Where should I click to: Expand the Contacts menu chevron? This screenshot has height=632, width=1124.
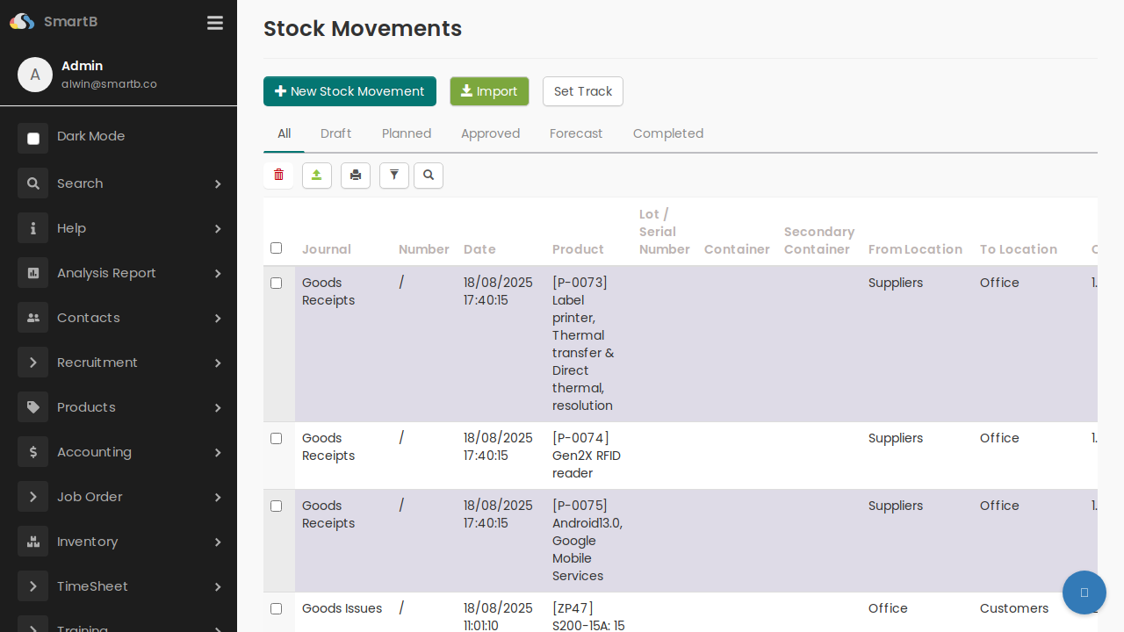218,318
